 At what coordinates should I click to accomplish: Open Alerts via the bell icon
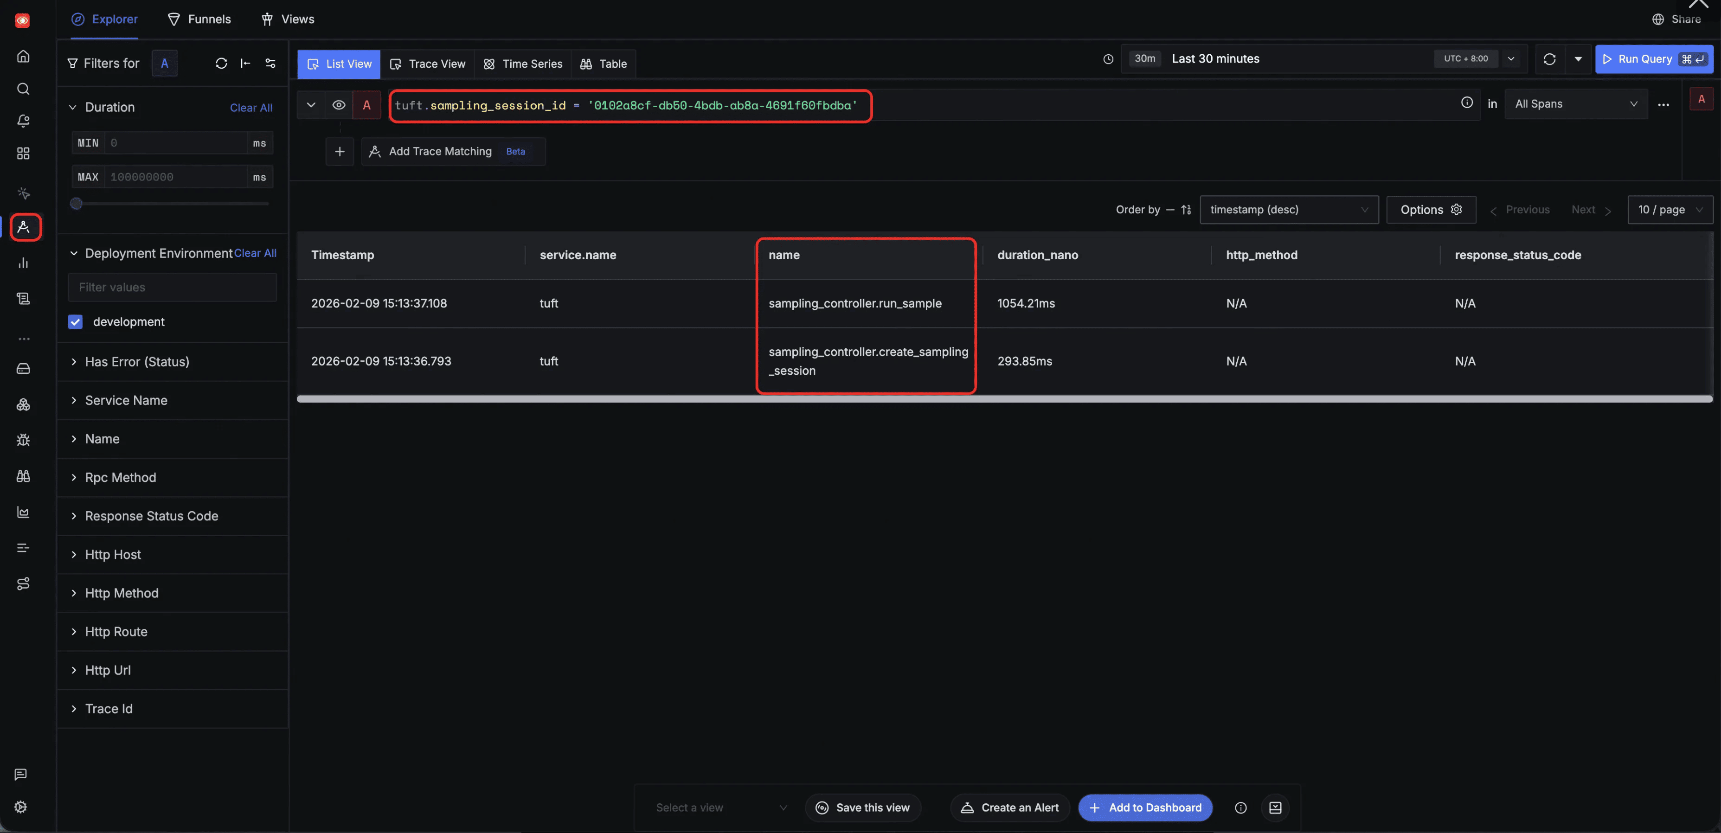point(23,121)
